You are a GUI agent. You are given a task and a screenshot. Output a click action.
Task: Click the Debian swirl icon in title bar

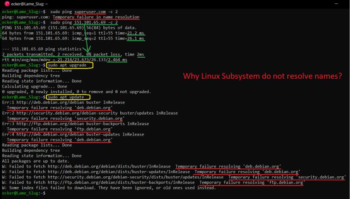(7, 4)
